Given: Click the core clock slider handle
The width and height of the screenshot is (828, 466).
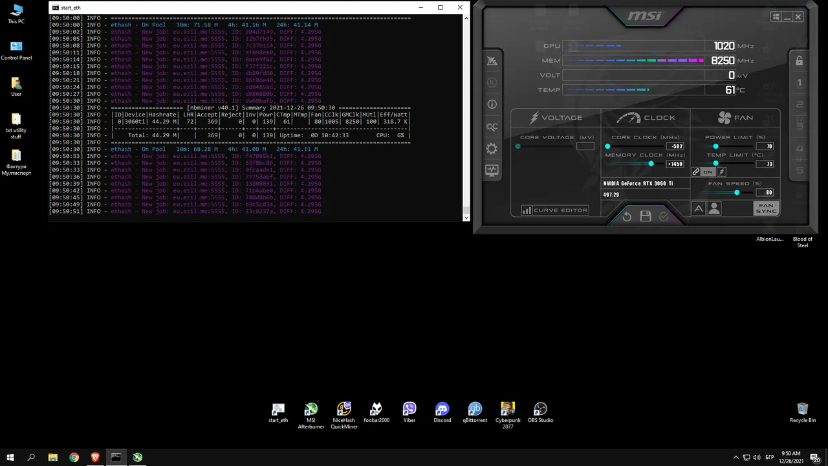Looking at the screenshot, I should tap(607, 146).
